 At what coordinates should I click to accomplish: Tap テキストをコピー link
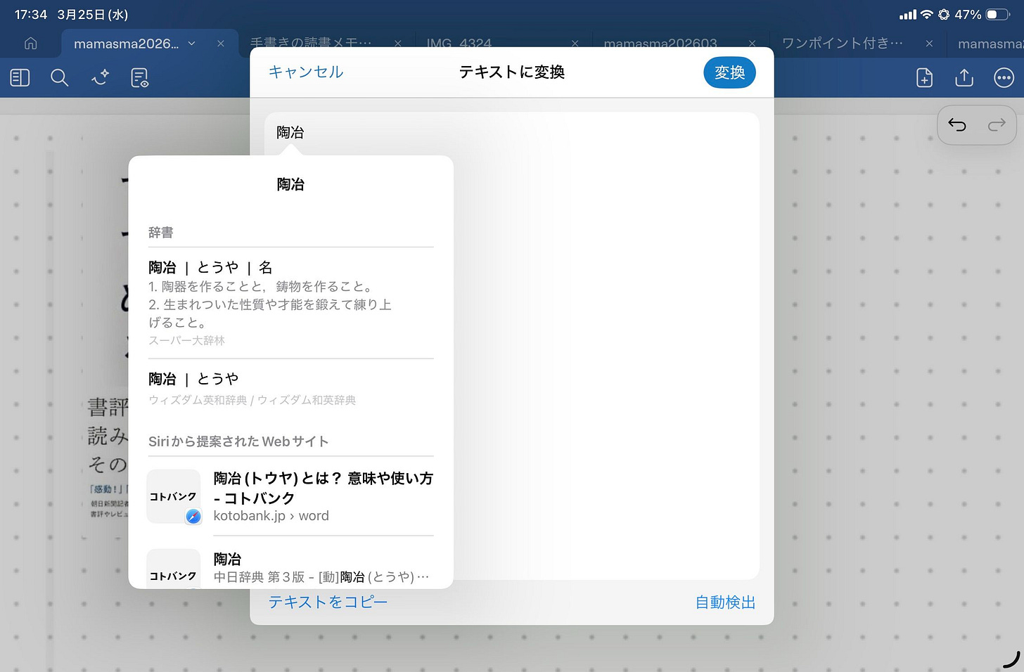click(x=328, y=602)
